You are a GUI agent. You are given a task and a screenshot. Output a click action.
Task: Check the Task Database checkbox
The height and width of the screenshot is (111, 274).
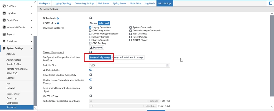130,34
